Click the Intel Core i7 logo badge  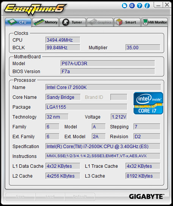(148, 103)
